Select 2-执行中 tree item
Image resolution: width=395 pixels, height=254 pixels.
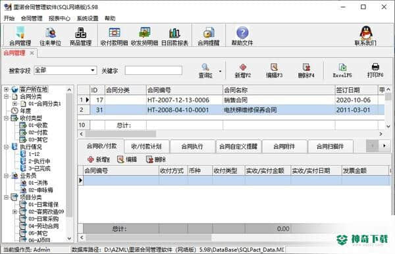(39, 161)
